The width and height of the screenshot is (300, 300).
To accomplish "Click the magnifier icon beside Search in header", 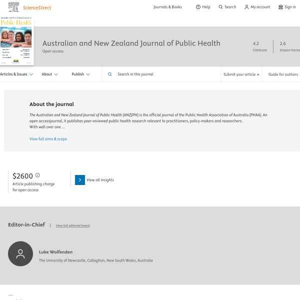I will pyautogui.click(x=220, y=7).
